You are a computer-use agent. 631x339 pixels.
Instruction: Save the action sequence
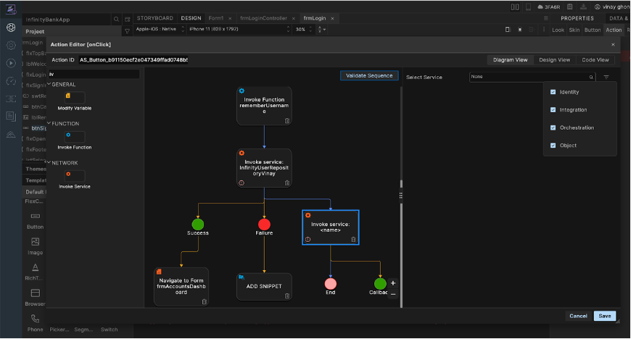coord(603,316)
